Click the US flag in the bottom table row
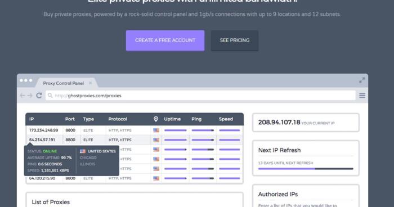Image resolution: width=394 pixels, height=207 pixels. coord(156,178)
